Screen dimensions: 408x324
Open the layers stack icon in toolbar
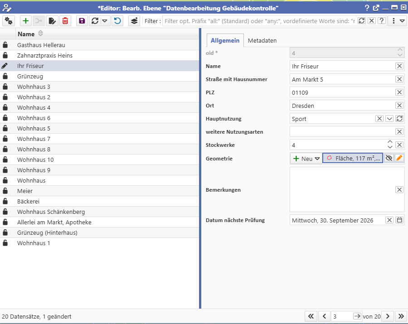(x=134, y=21)
